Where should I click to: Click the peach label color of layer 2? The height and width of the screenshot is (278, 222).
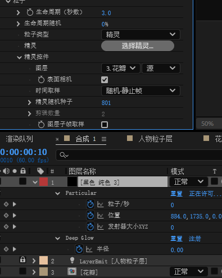click(x=43, y=260)
